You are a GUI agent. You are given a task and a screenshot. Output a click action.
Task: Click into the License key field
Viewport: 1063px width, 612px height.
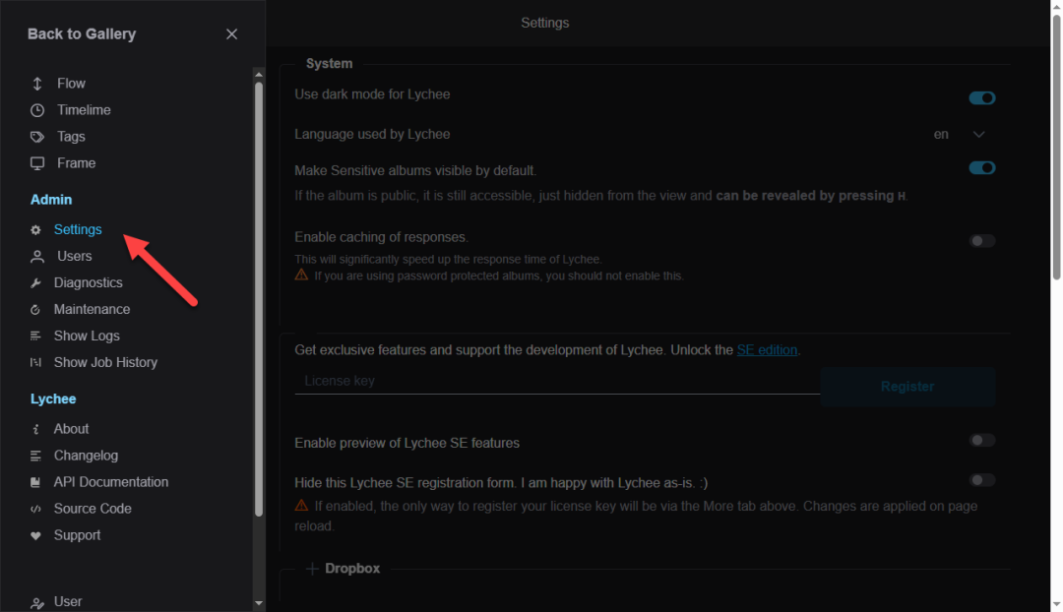click(556, 381)
